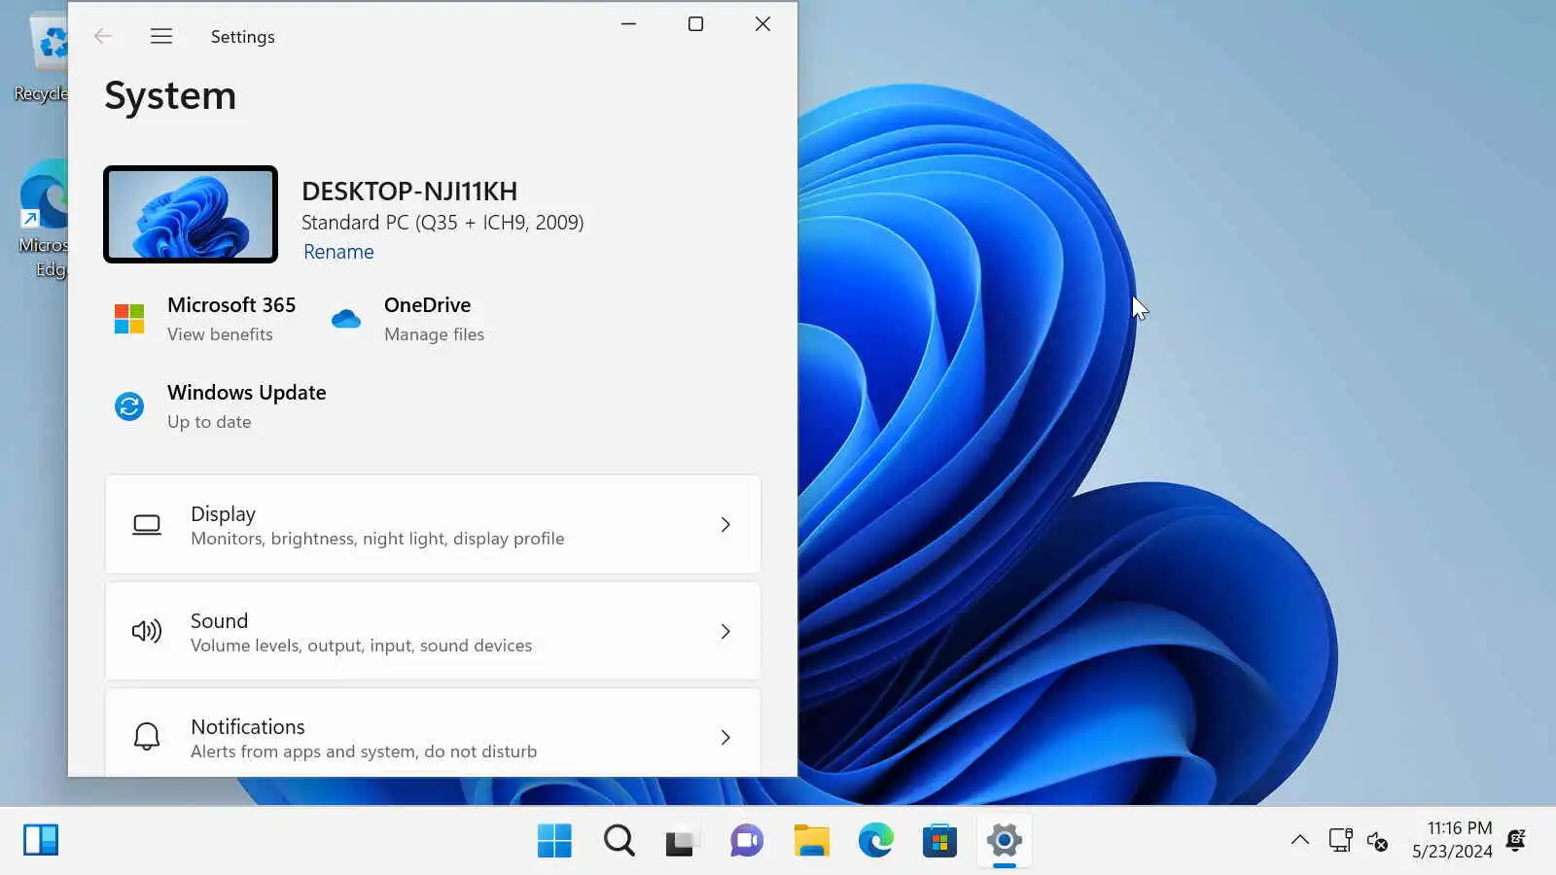1556x875 pixels.
Task: Open Sound settings row
Action: tap(433, 632)
